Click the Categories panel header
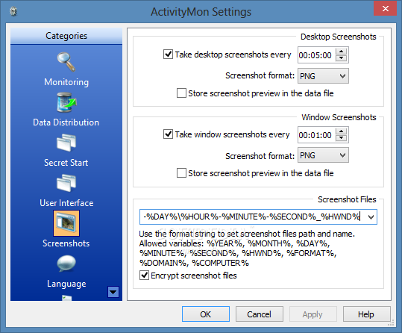The width and height of the screenshot is (402, 333). tap(66, 36)
